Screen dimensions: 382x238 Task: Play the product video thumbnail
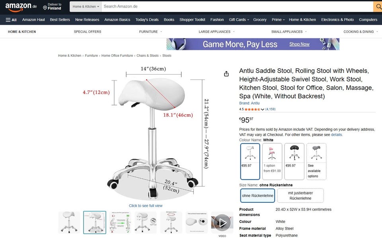pyautogui.click(x=222, y=223)
